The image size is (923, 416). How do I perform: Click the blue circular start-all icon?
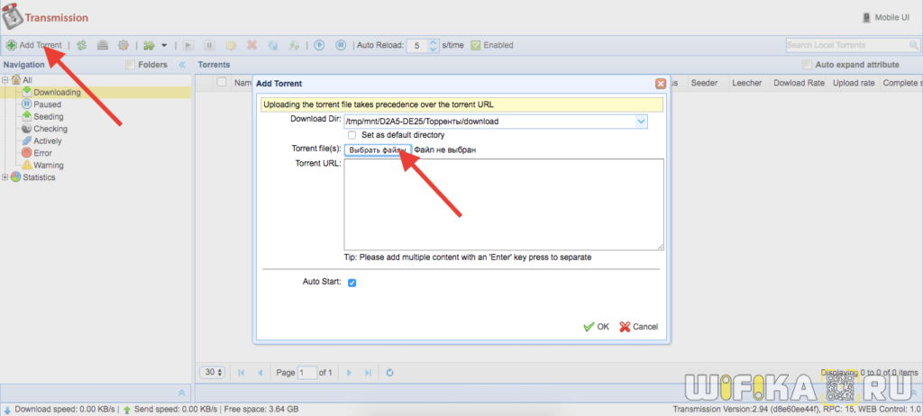coord(319,45)
